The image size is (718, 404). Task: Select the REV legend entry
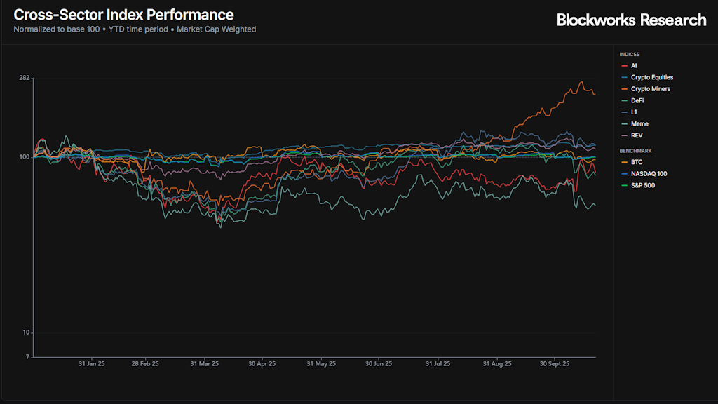pos(636,135)
